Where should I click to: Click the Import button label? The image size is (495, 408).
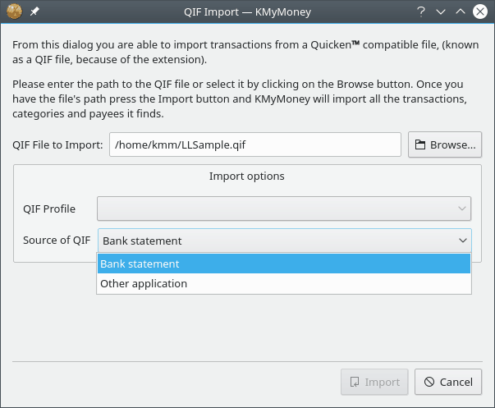pyautogui.click(x=383, y=382)
